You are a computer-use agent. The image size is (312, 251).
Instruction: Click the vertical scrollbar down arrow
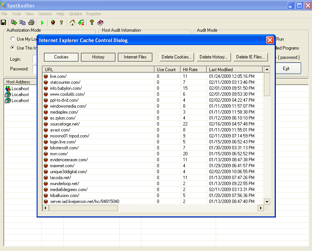point(267,201)
